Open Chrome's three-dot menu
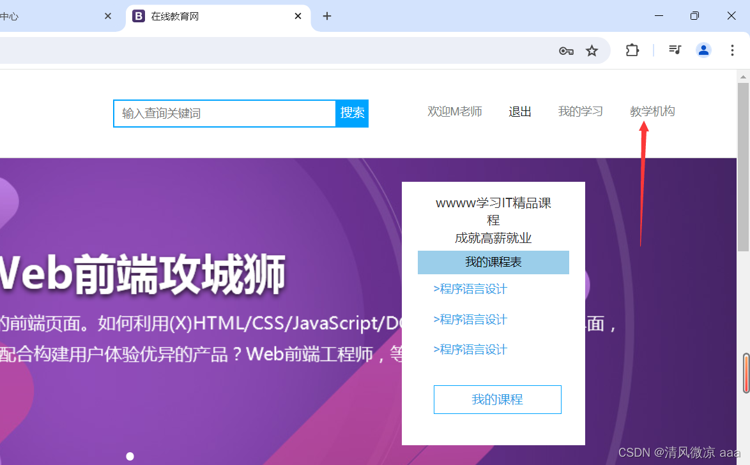Screen dimensions: 750x465 coord(732,50)
